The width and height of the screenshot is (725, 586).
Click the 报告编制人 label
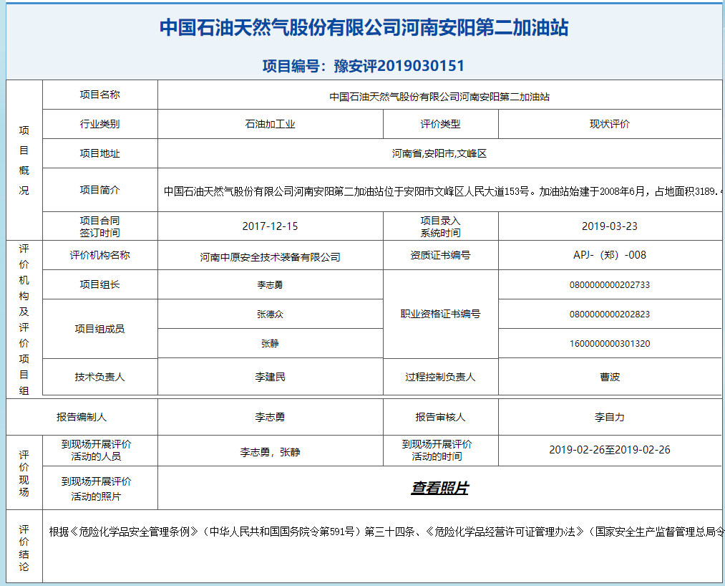tap(82, 417)
